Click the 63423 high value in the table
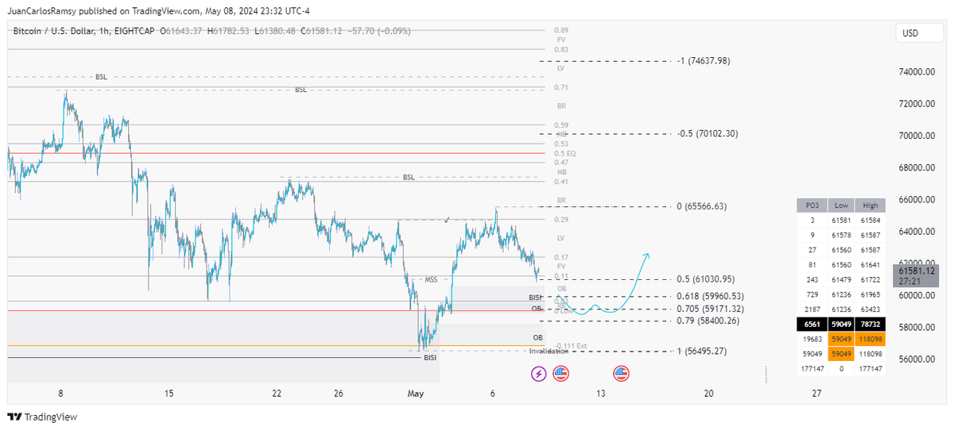This screenshot has height=430, width=954. (x=871, y=309)
